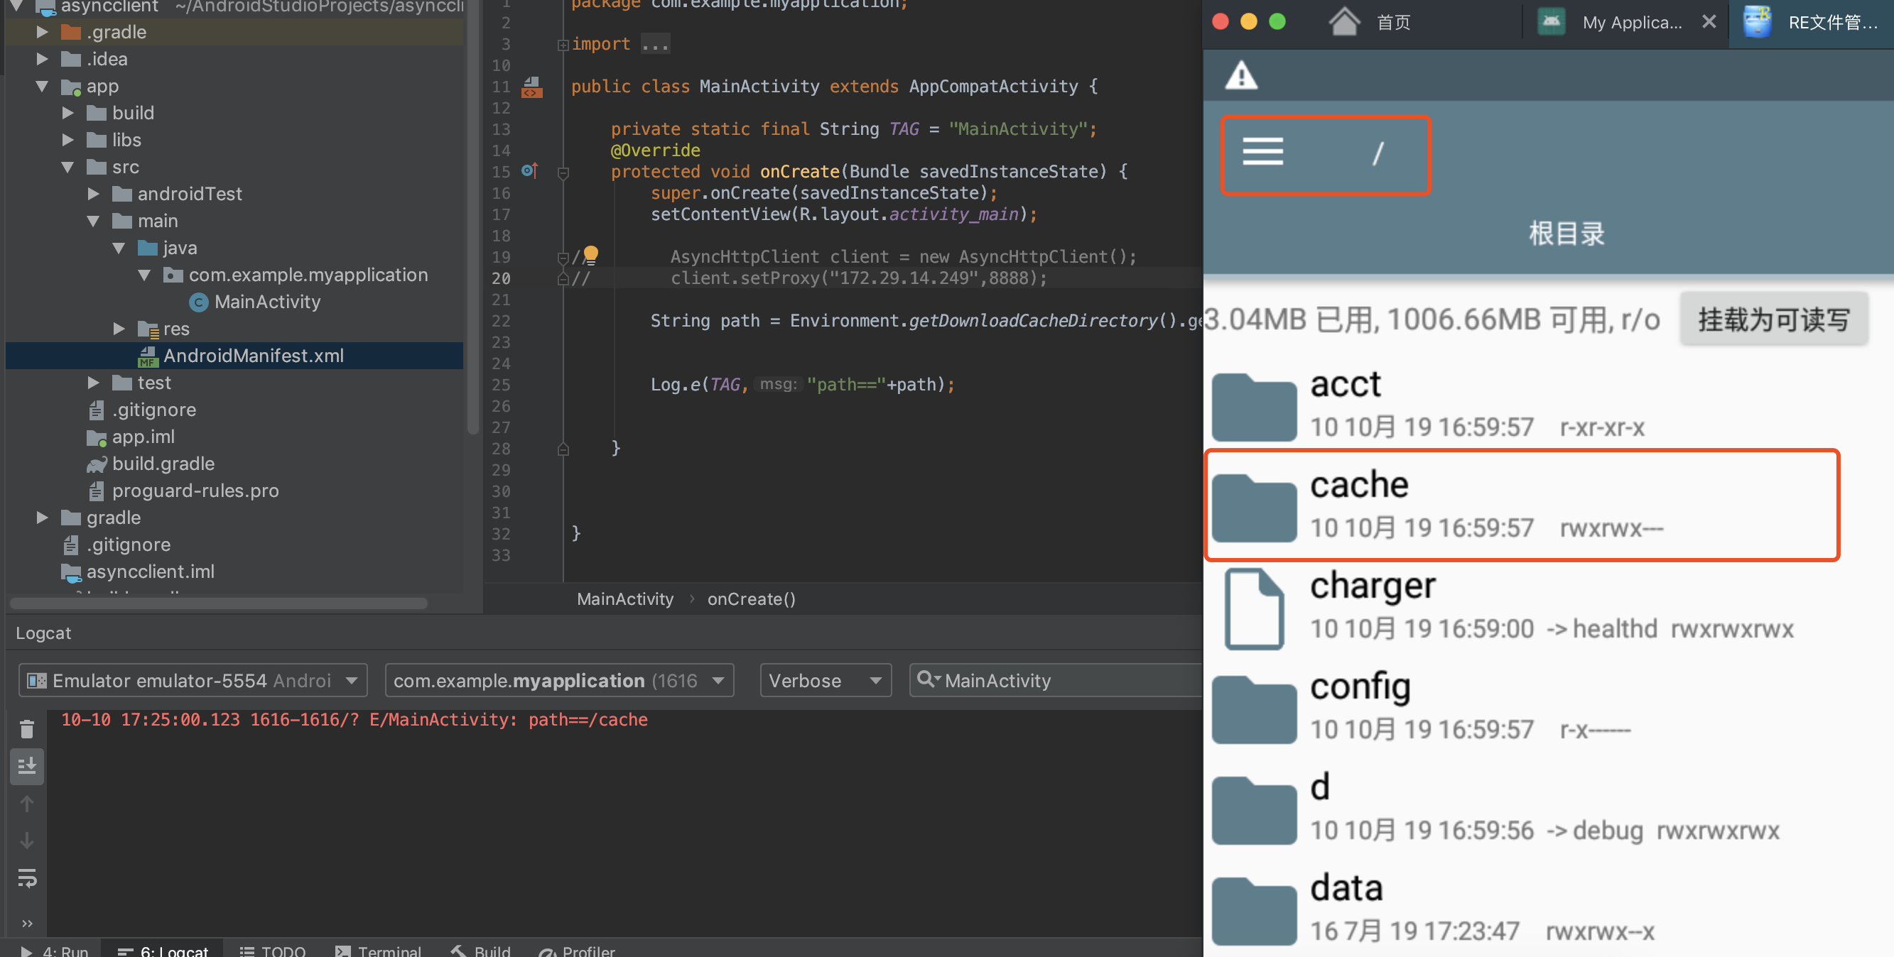Expand the libs folder
Viewport: 1894px width, 957px height.
68,140
